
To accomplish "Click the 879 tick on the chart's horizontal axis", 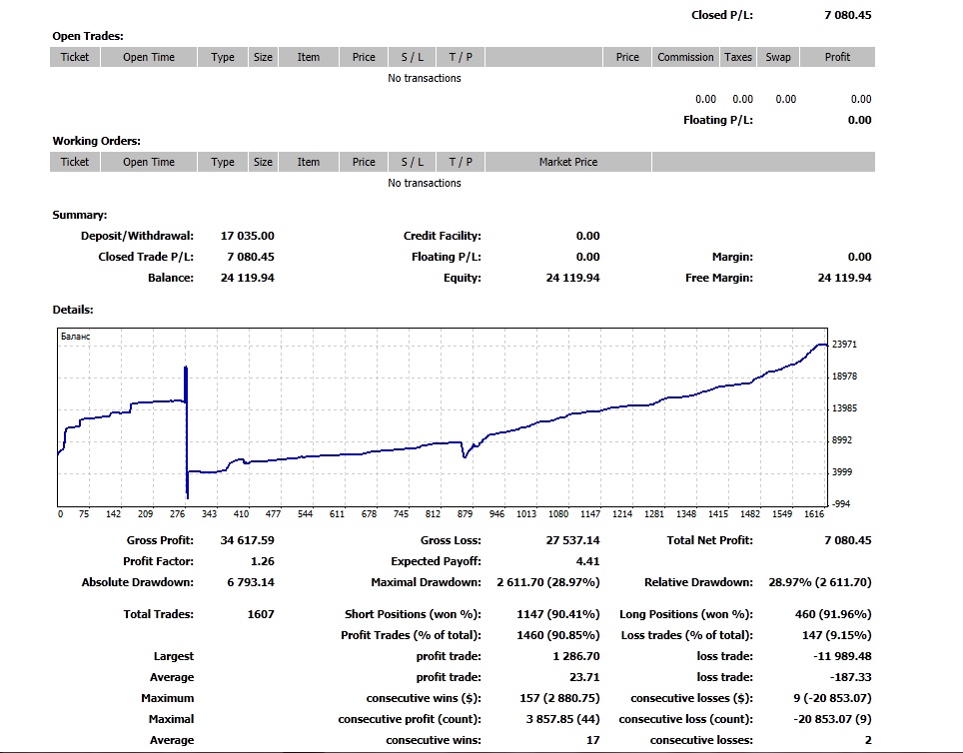I will [465, 514].
